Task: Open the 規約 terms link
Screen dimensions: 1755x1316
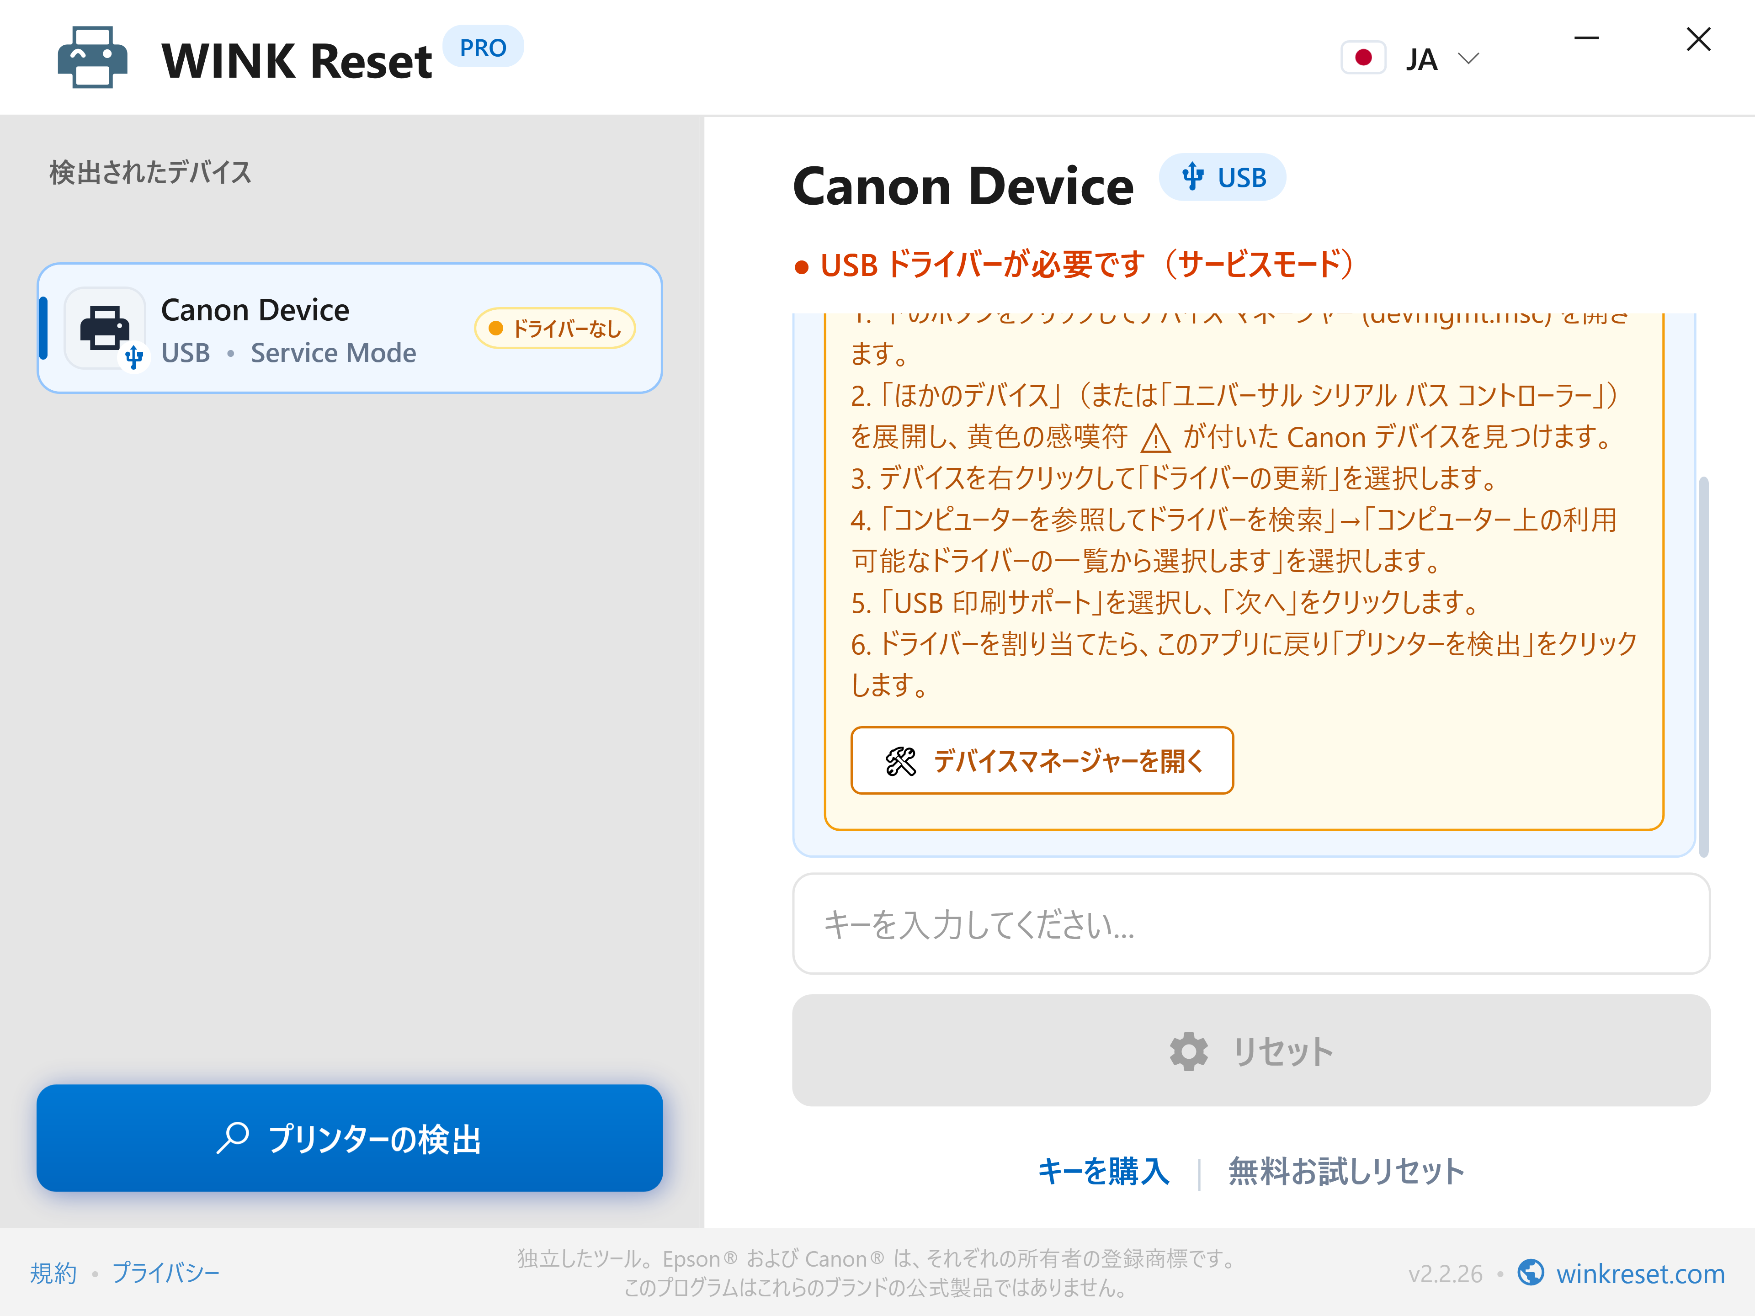Action: tap(53, 1273)
